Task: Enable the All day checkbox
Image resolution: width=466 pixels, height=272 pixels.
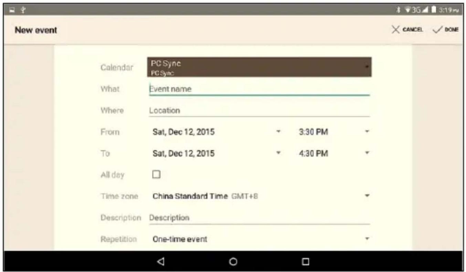Action: pos(157,175)
